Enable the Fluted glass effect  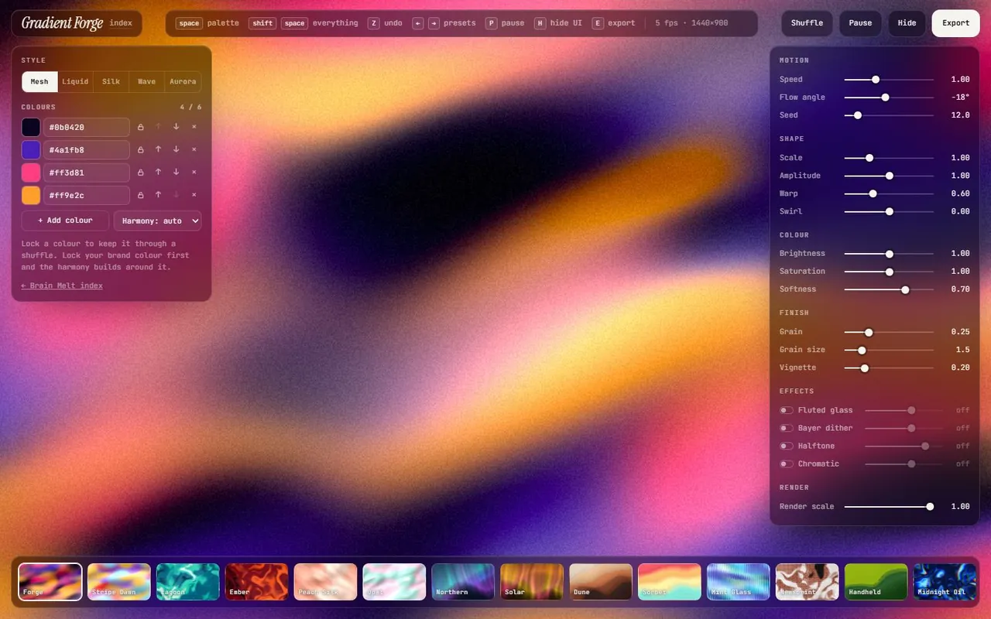787,410
